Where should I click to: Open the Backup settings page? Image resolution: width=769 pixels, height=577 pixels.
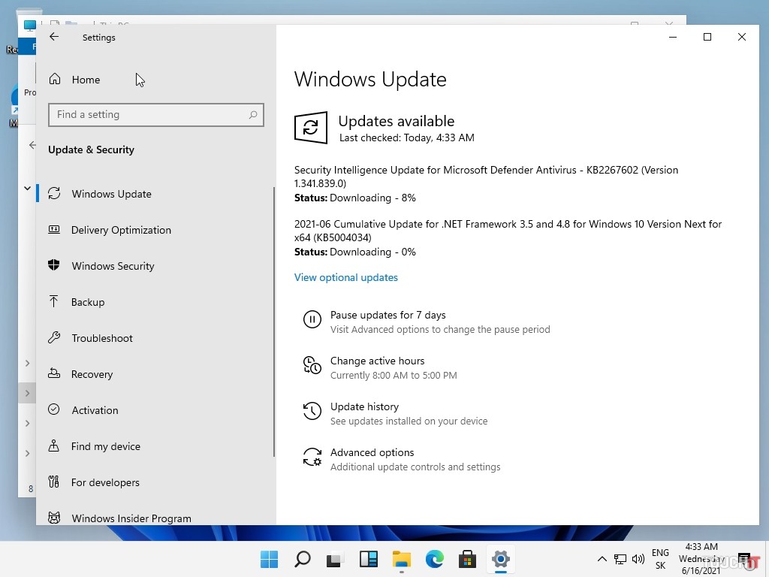click(87, 302)
